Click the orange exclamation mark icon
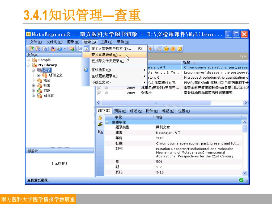Image resolution: width=272 pixels, height=204 pixels. [x=173, y=49]
